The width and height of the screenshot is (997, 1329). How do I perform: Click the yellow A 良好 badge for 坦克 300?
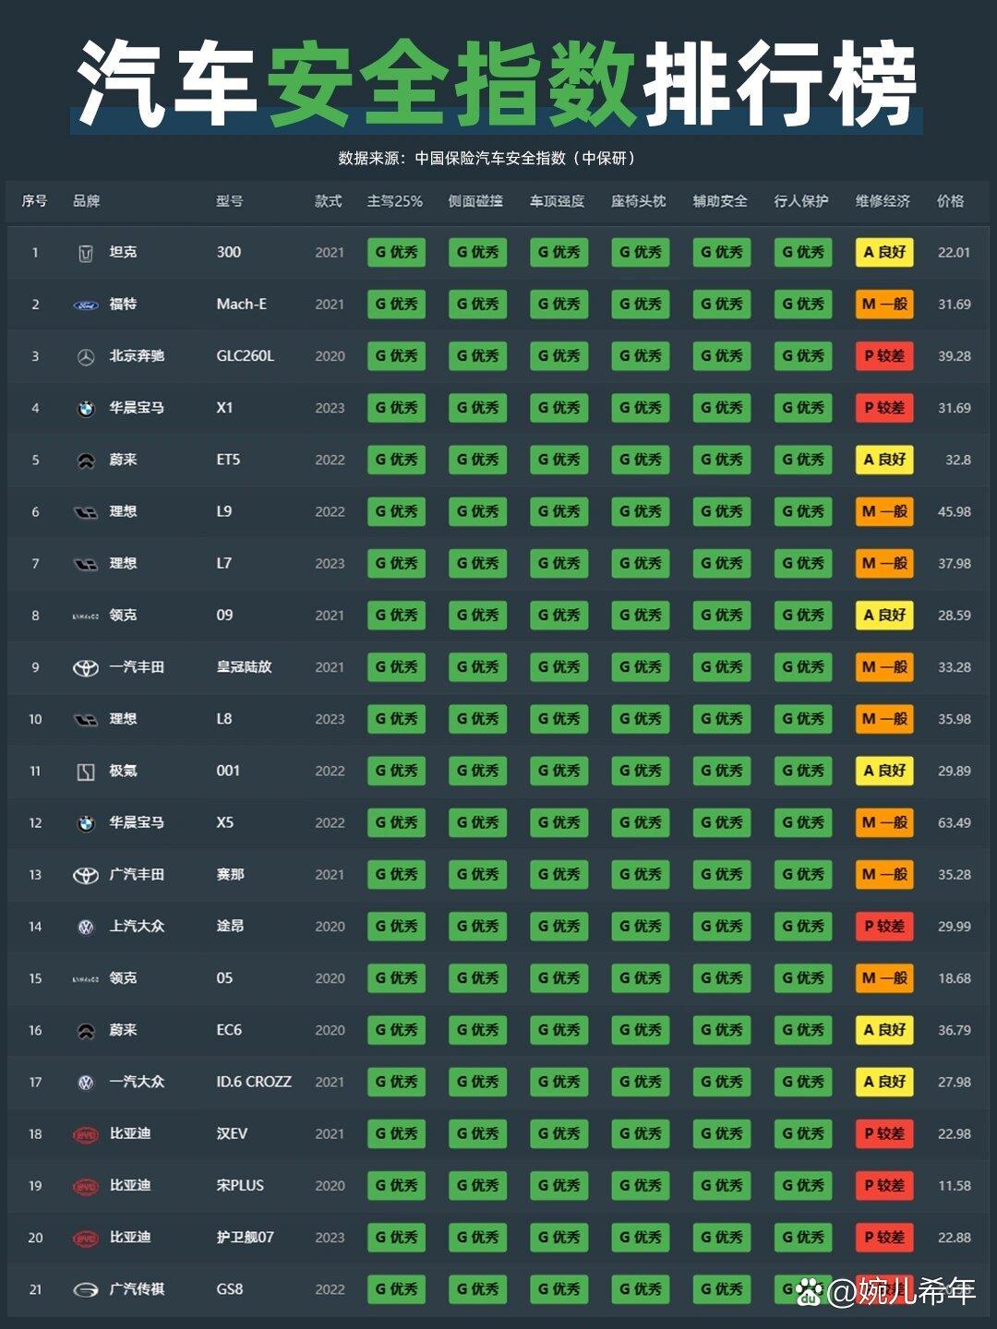(884, 252)
